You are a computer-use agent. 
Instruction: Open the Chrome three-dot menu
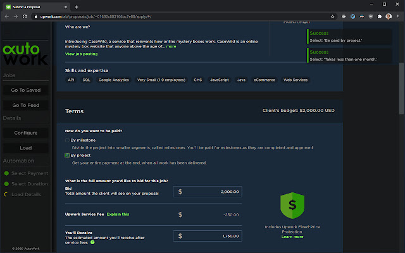(x=398, y=16)
